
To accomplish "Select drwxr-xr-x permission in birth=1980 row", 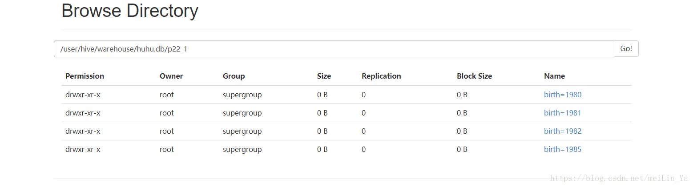I will tap(83, 95).
